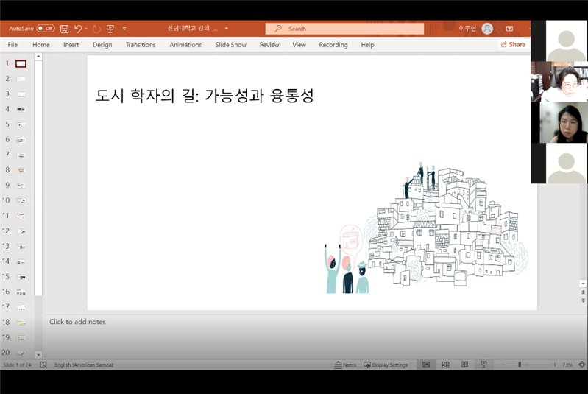Expand Customize Quick Access Toolbar dropdown

click(x=124, y=29)
